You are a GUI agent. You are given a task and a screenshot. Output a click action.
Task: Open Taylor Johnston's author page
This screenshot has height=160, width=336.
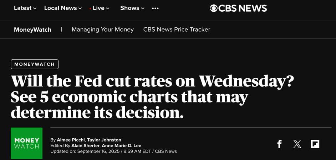[104, 140]
